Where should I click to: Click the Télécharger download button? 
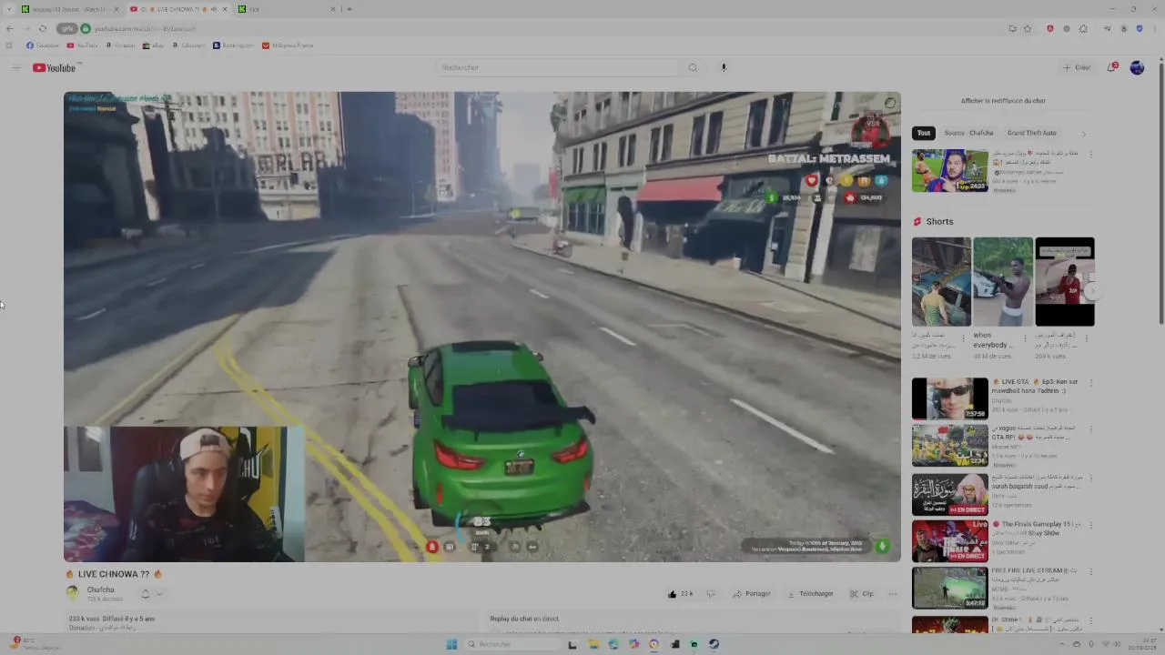click(810, 594)
